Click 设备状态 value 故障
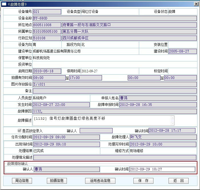Screen dimensions: 200x190 pyautogui.click(x=172, y=12)
